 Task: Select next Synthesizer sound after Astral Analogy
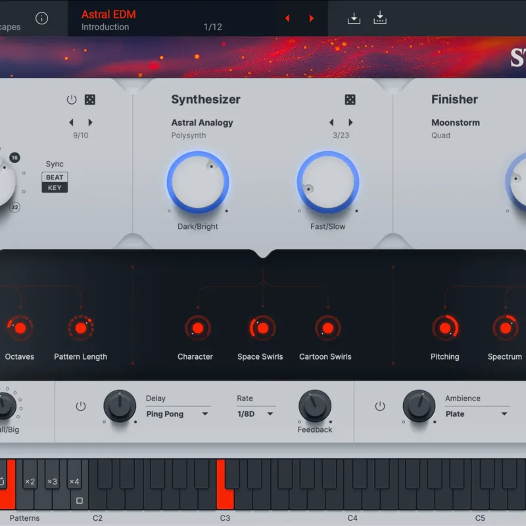[x=350, y=122]
